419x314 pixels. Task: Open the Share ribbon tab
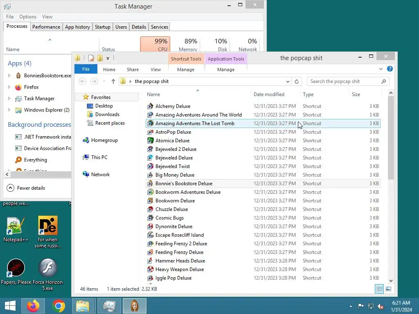133,70
